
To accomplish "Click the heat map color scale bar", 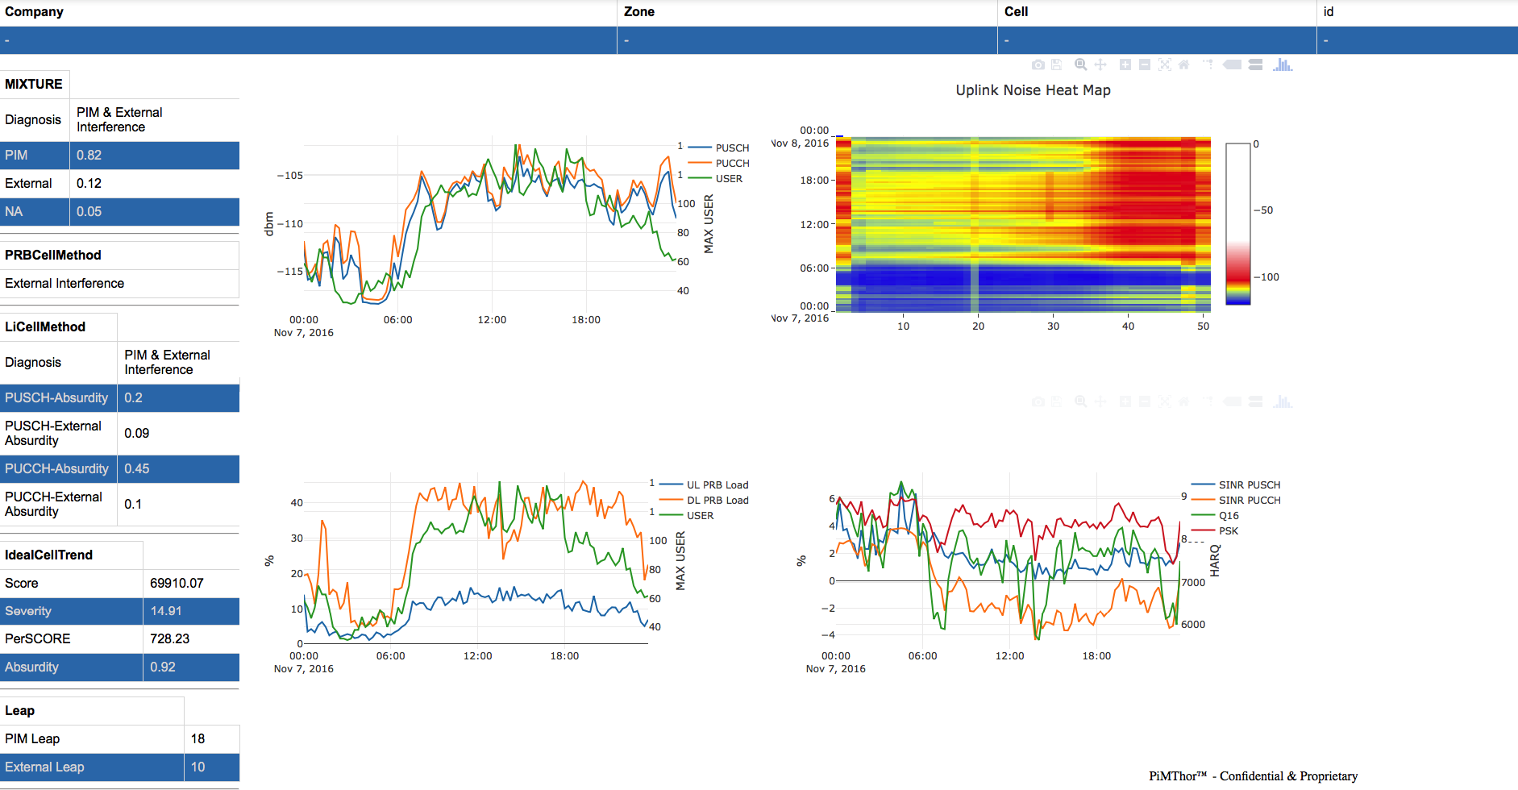I will [1238, 223].
